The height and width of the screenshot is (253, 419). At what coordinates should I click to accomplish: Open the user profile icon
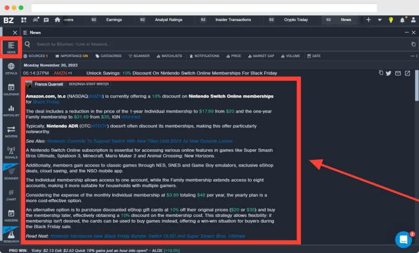tap(413, 20)
